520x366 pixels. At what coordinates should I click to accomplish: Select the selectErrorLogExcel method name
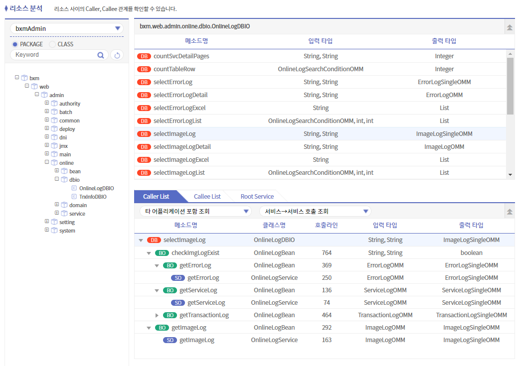[x=179, y=108]
